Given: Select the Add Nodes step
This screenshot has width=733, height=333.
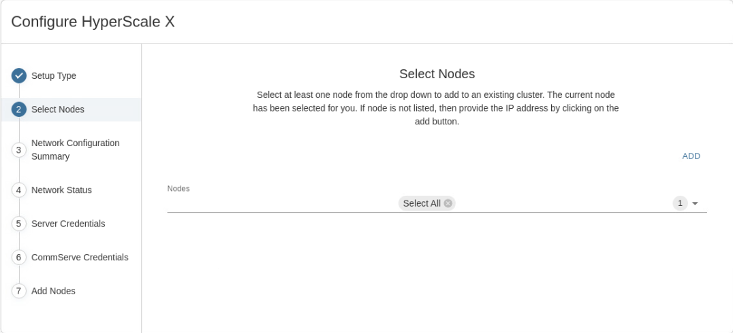Looking at the screenshot, I should tap(53, 291).
